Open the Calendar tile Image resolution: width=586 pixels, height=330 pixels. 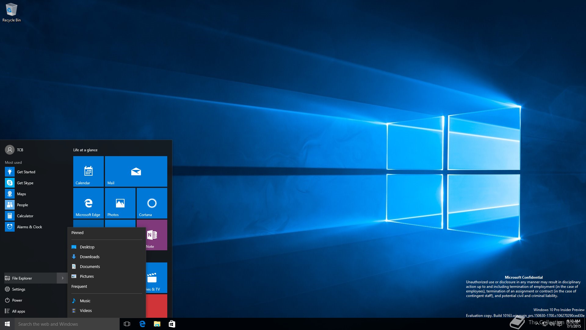89,171
